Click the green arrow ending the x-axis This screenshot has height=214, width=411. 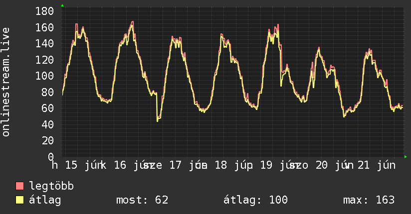tap(406, 157)
